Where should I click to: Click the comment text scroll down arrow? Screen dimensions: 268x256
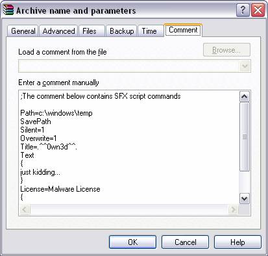(x=245, y=198)
